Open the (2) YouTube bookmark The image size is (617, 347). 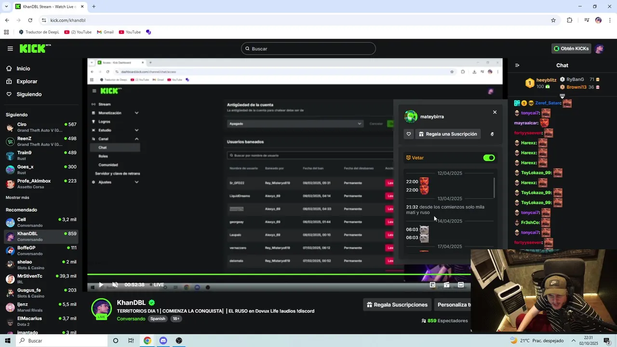coord(78,32)
